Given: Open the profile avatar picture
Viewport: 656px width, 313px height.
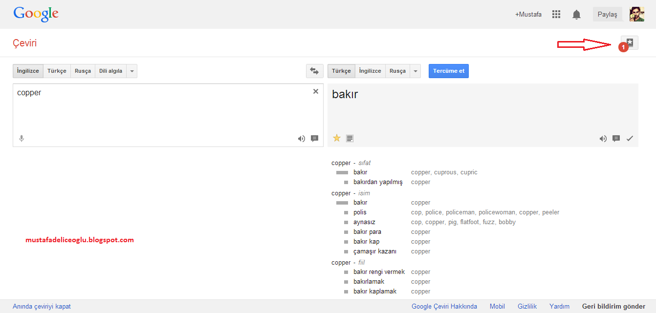Looking at the screenshot, I should coord(636,15).
